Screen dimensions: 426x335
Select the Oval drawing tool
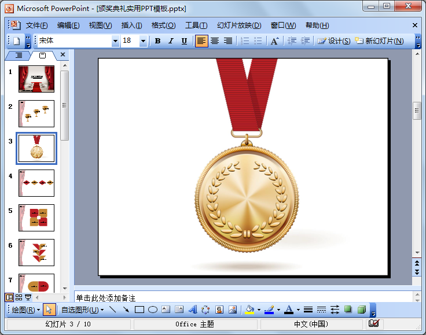pyautogui.click(x=153, y=310)
